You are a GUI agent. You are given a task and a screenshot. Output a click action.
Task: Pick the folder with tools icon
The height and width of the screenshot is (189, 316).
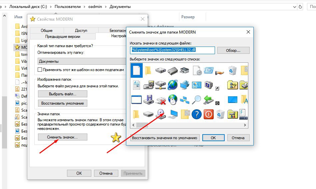(x=232, y=114)
